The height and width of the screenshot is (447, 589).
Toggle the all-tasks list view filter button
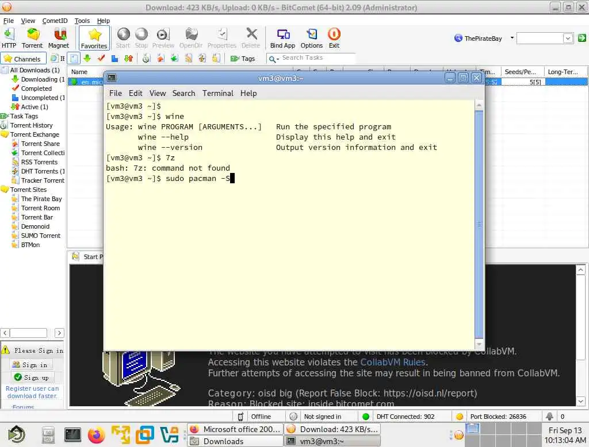click(x=74, y=58)
